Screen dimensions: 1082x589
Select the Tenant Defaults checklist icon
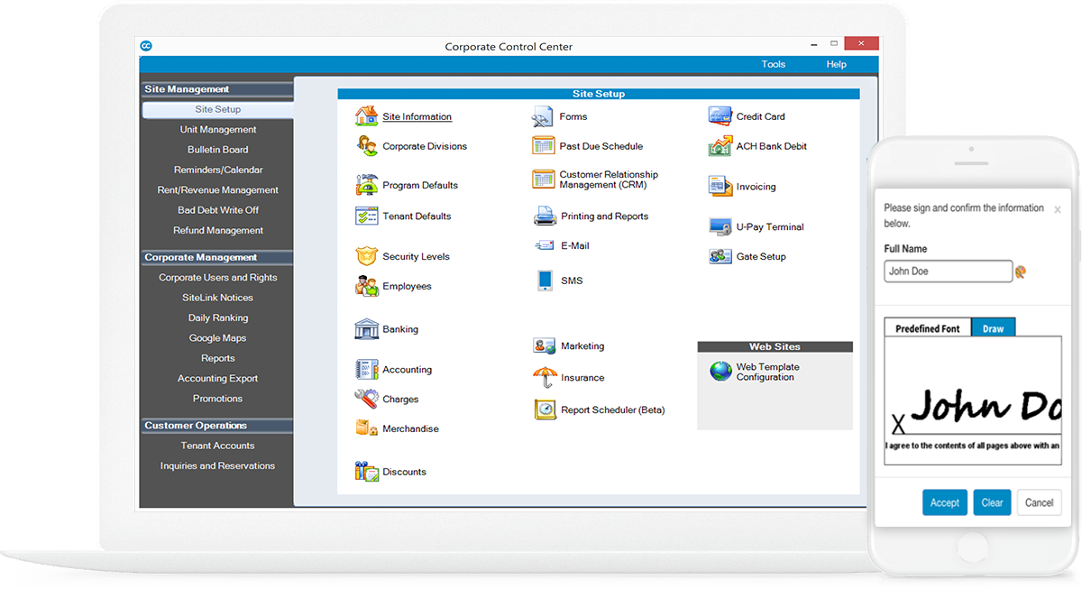click(366, 216)
